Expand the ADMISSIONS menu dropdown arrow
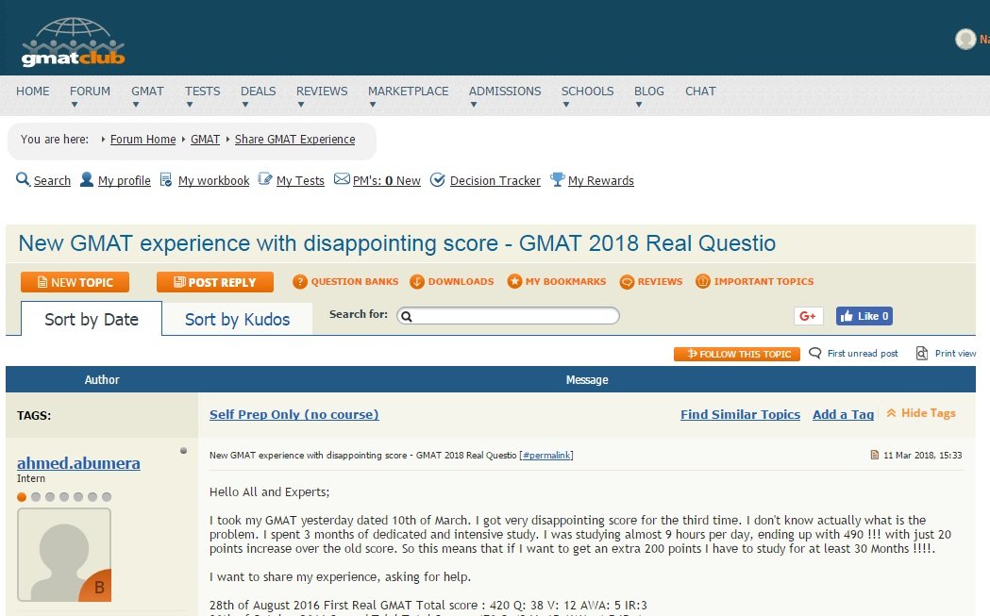990x616 pixels. pyautogui.click(x=474, y=105)
